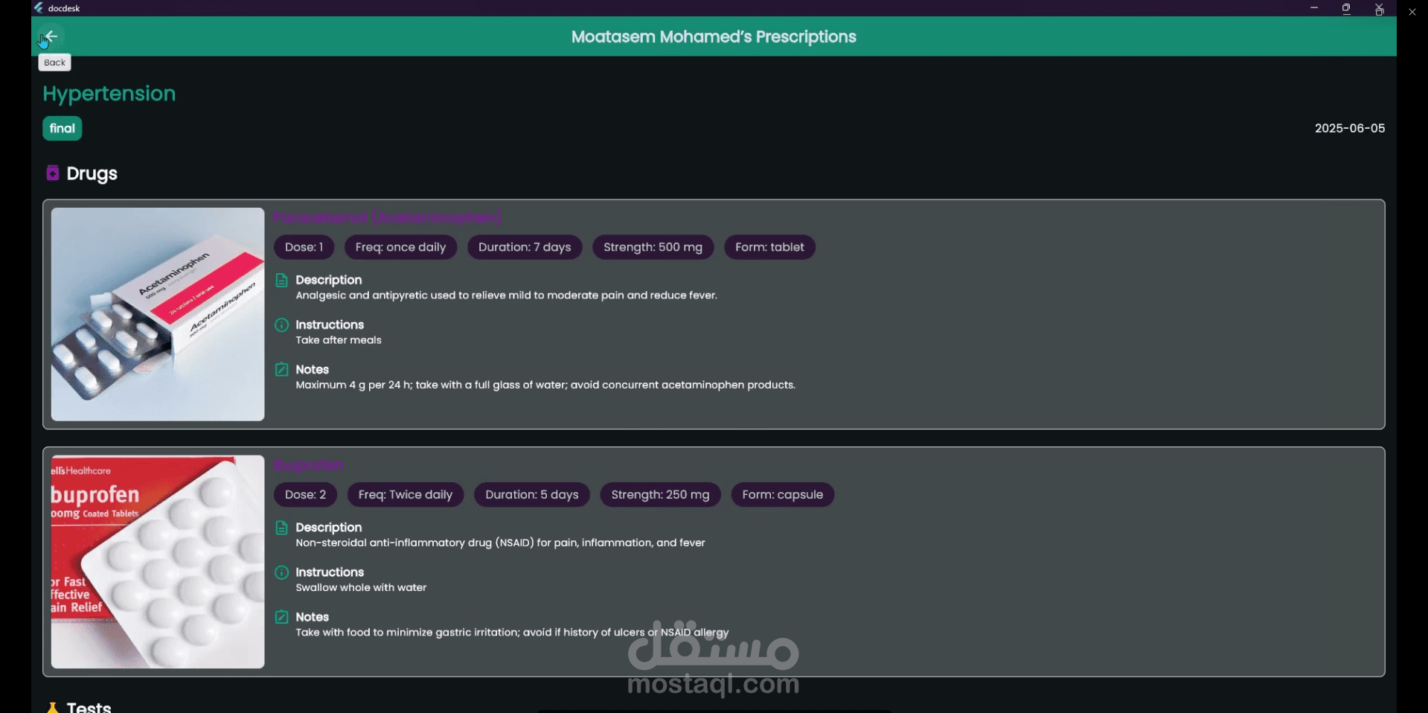Select the 'Form: tablet' chip
1428x713 pixels.
769,247
